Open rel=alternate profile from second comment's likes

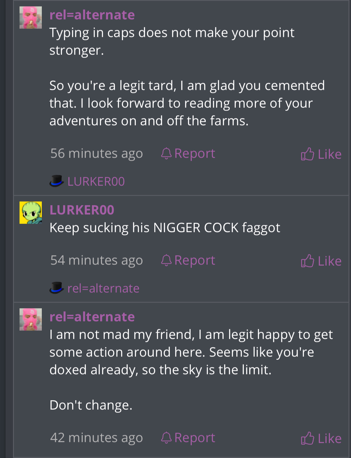pos(103,288)
